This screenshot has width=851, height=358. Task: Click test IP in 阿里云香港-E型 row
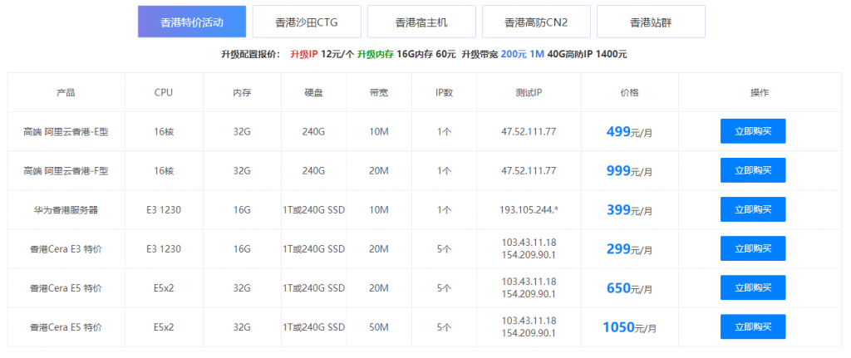[529, 131]
